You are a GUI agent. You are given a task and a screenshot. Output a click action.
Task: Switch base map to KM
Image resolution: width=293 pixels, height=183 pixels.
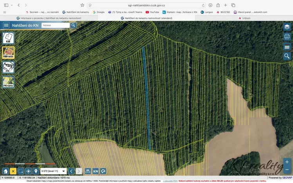pyautogui.click(x=8, y=38)
